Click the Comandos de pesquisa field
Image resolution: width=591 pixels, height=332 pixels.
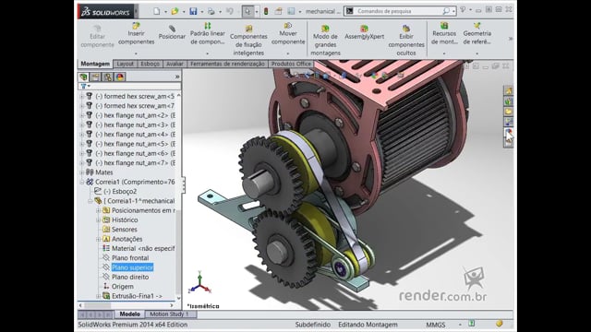[400, 11]
